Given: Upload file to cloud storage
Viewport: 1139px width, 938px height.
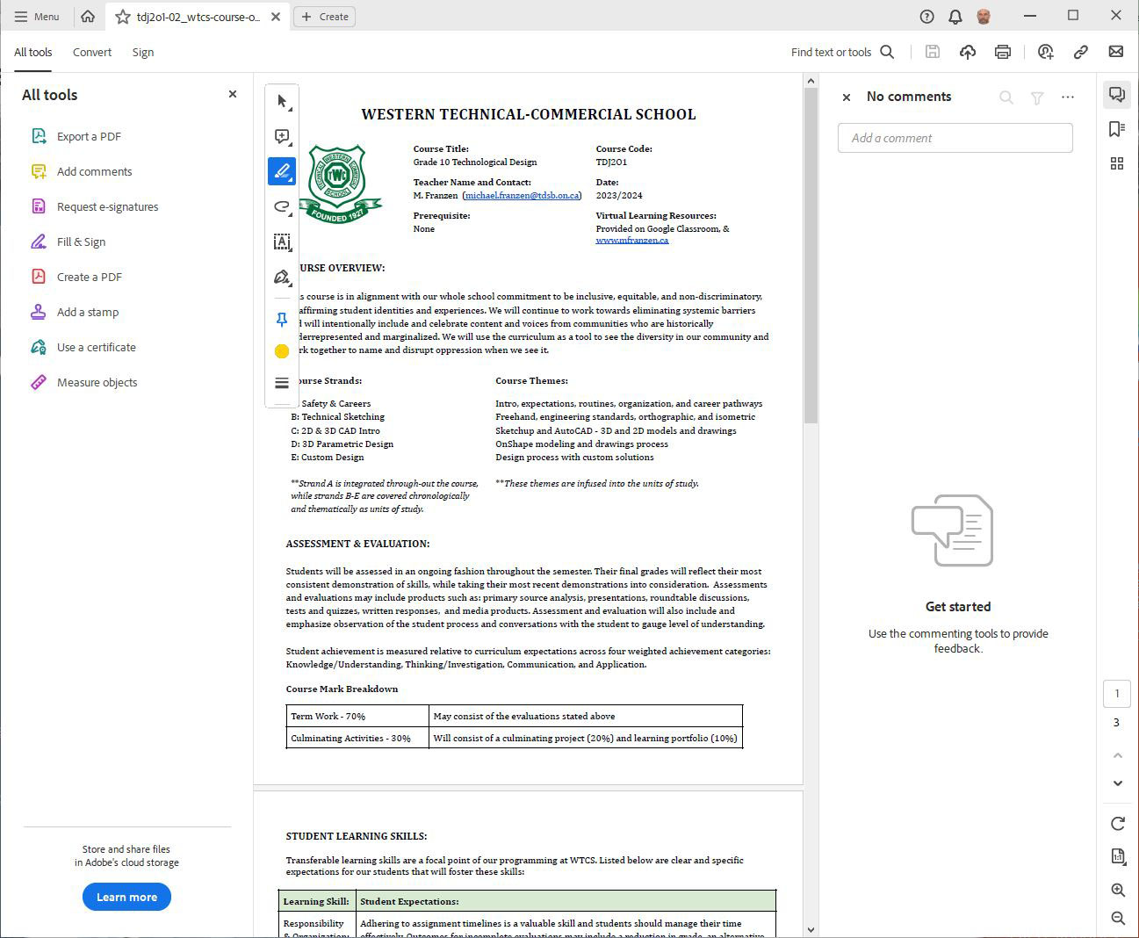Looking at the screenshot, I should point(967,52).
